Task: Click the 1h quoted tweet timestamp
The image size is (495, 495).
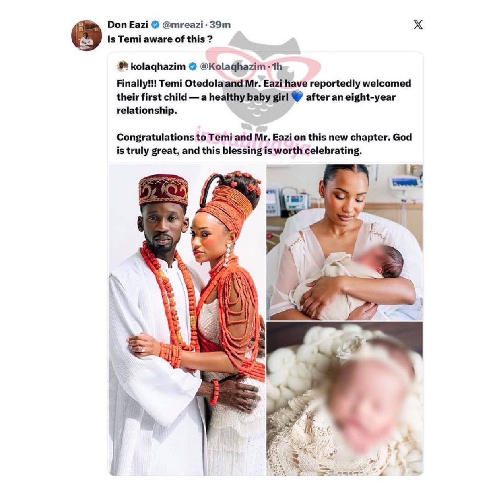Action: click(x=277, y=66)
